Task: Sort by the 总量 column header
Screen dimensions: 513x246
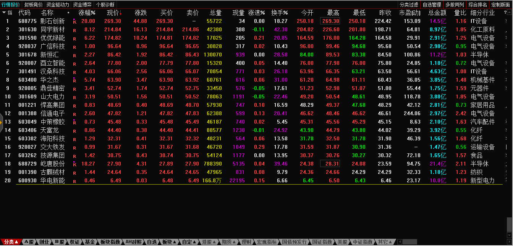Action: 216,13
